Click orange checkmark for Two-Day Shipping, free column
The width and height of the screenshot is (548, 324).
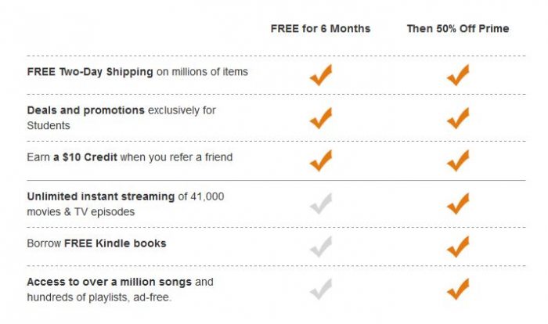pyautogui.click(x=320, y=76)
